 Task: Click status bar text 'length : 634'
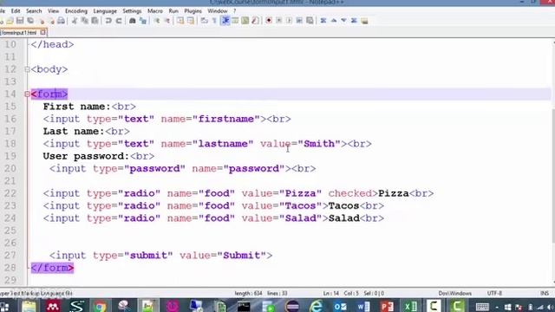(x=248, y=293)
